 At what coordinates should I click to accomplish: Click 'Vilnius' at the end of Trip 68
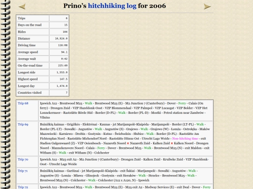45,118
